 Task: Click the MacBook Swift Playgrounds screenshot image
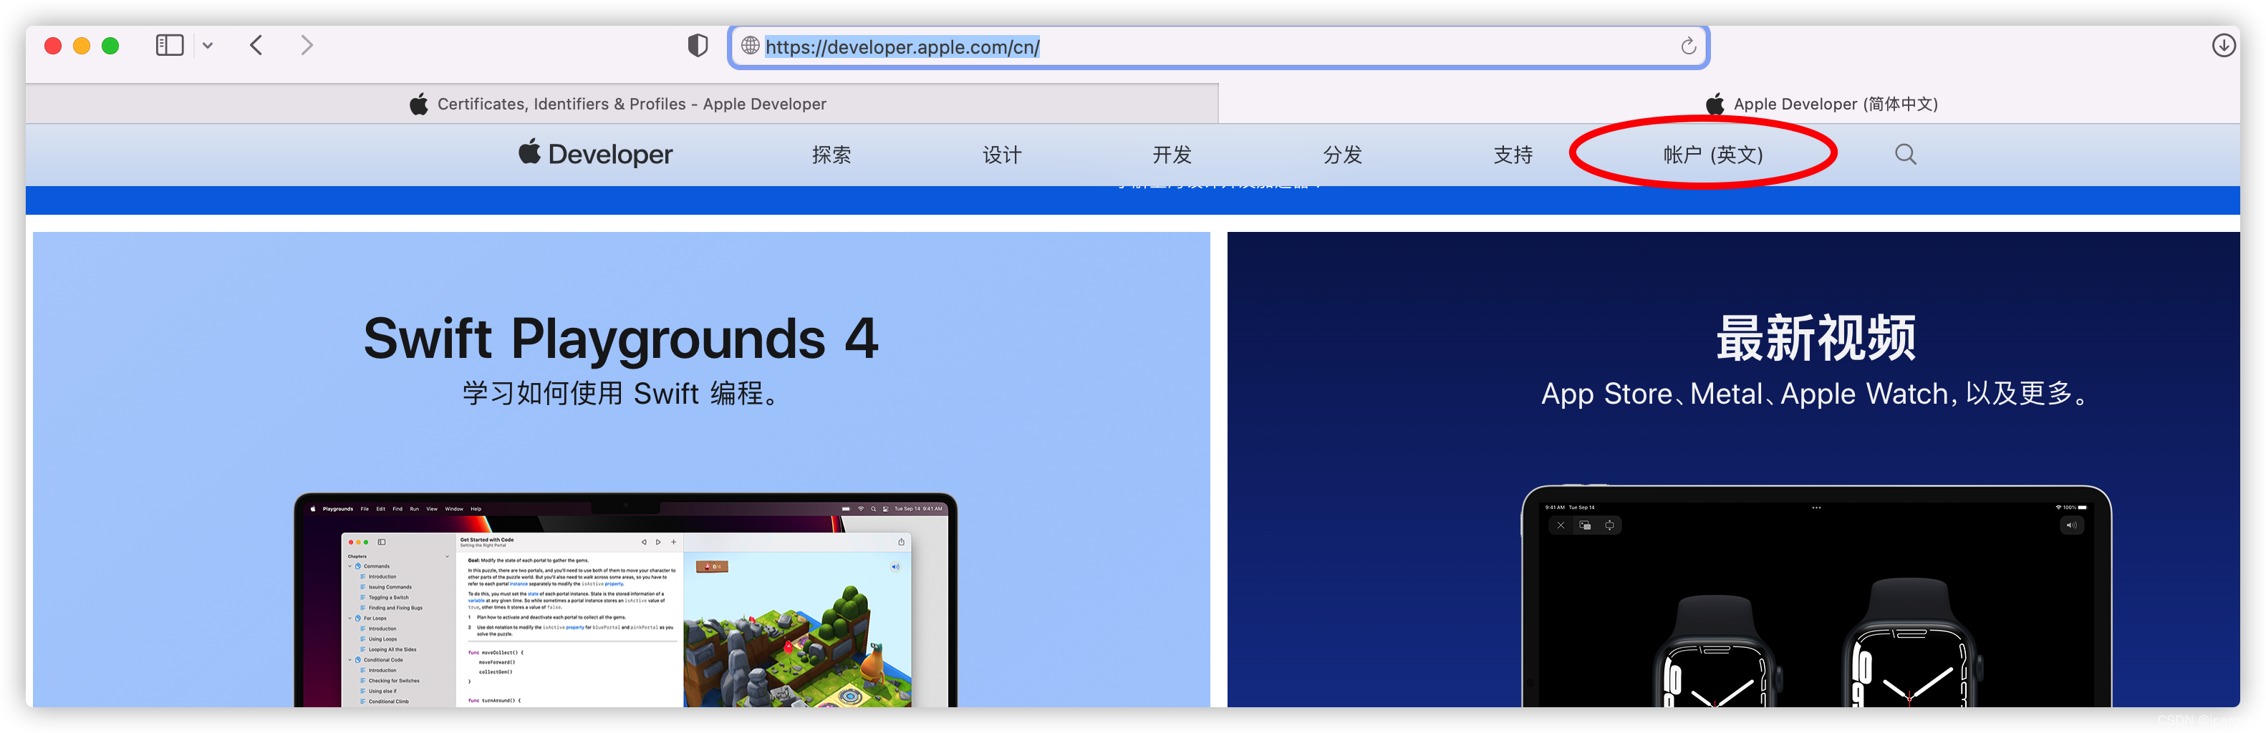point(625,599)
